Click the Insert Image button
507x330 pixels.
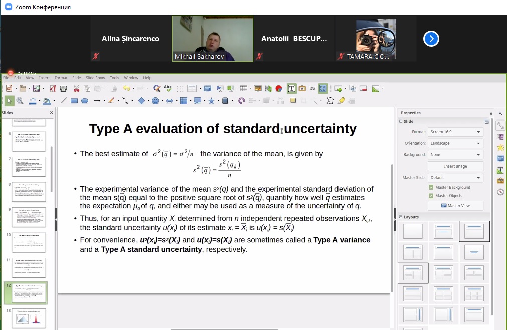point(455,166)
